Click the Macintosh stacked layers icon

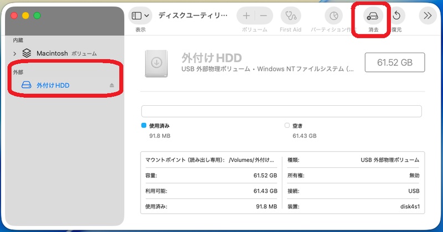(27, 53)
